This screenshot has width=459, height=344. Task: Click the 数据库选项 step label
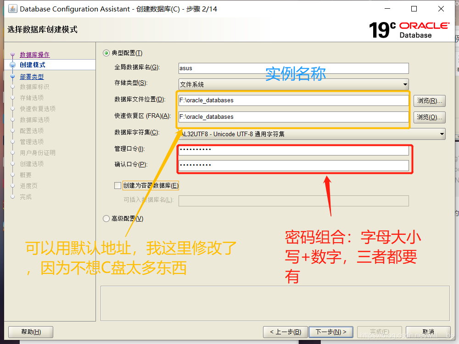[x=34, y=120]
